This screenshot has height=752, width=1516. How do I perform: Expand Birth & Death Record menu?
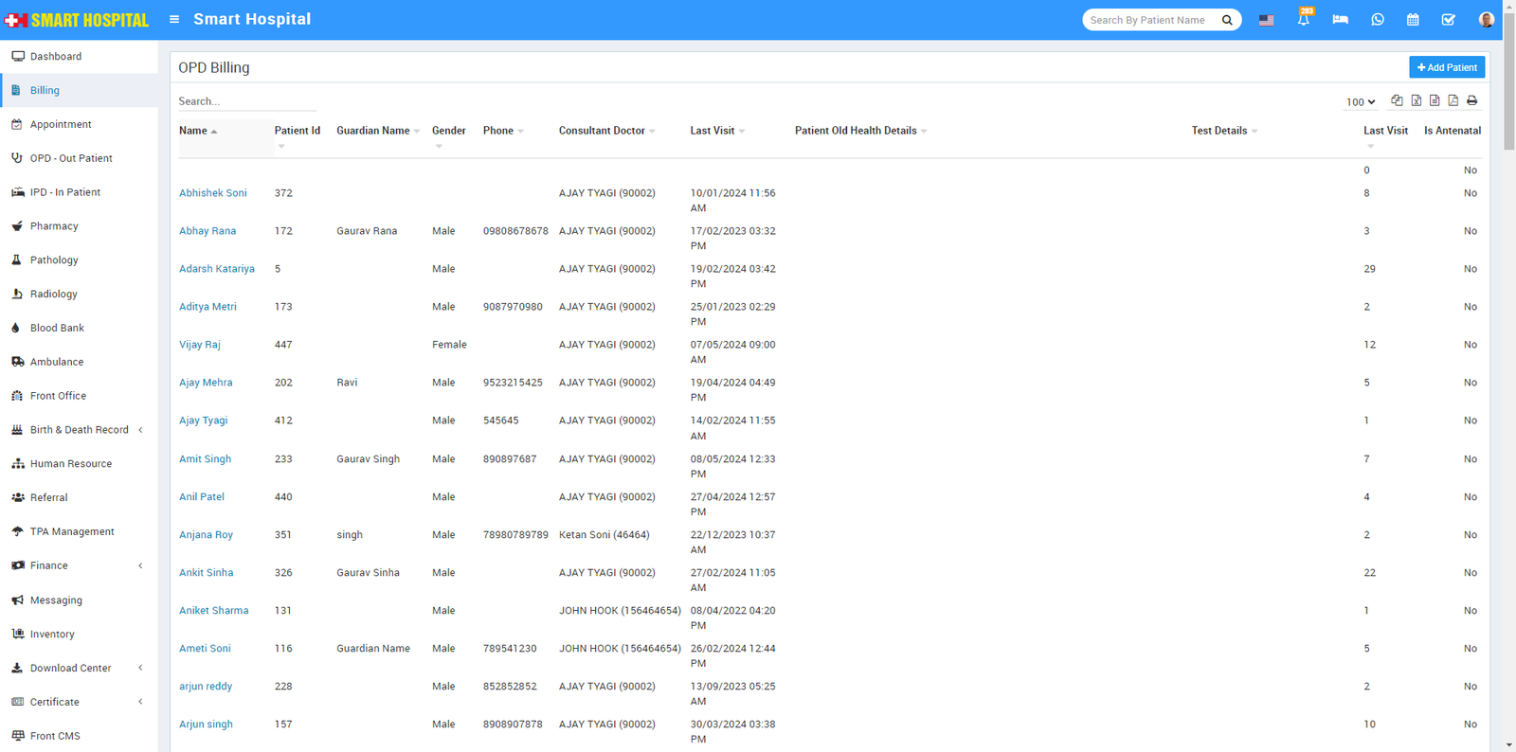tap(79, 430)
